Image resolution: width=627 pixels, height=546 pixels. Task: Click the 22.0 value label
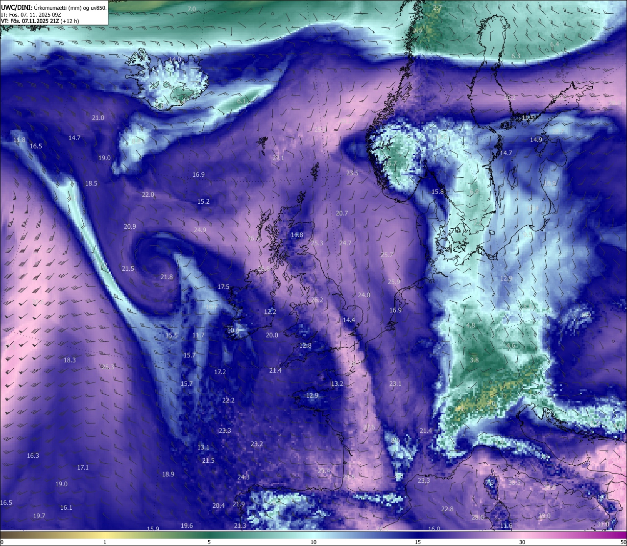[x=148, y=195]
